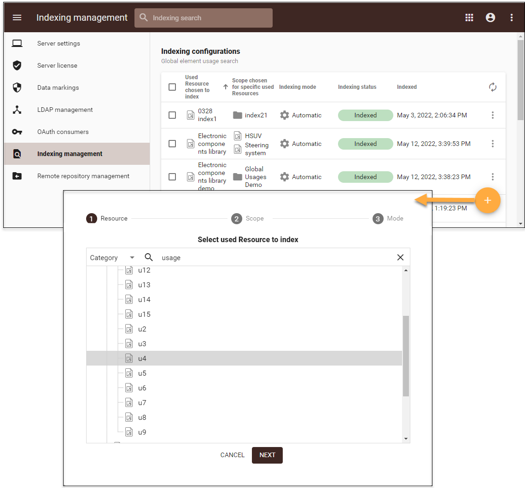The height and width of the screenshot is (488, 525).
Task: Open more actions for Global Usages Demo row
Action: pos(492,177)
